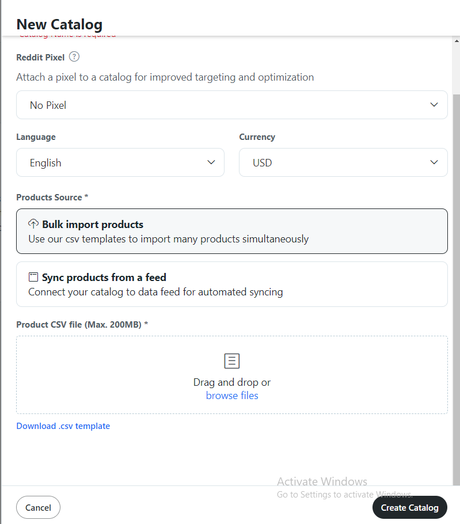Expand the Language dropdown set to English

(x=120, y=162)
